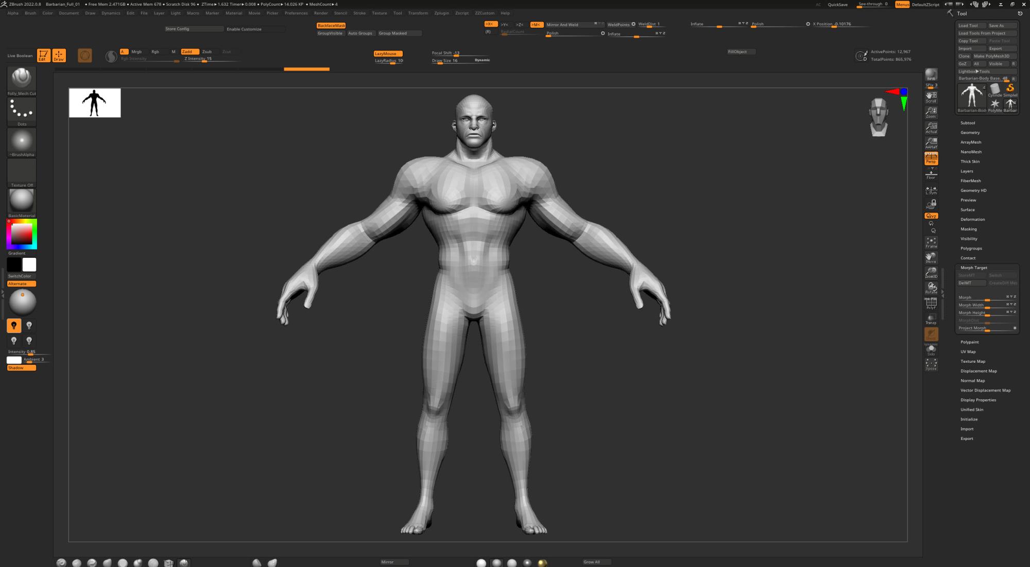Click the DelMT button

971,283
